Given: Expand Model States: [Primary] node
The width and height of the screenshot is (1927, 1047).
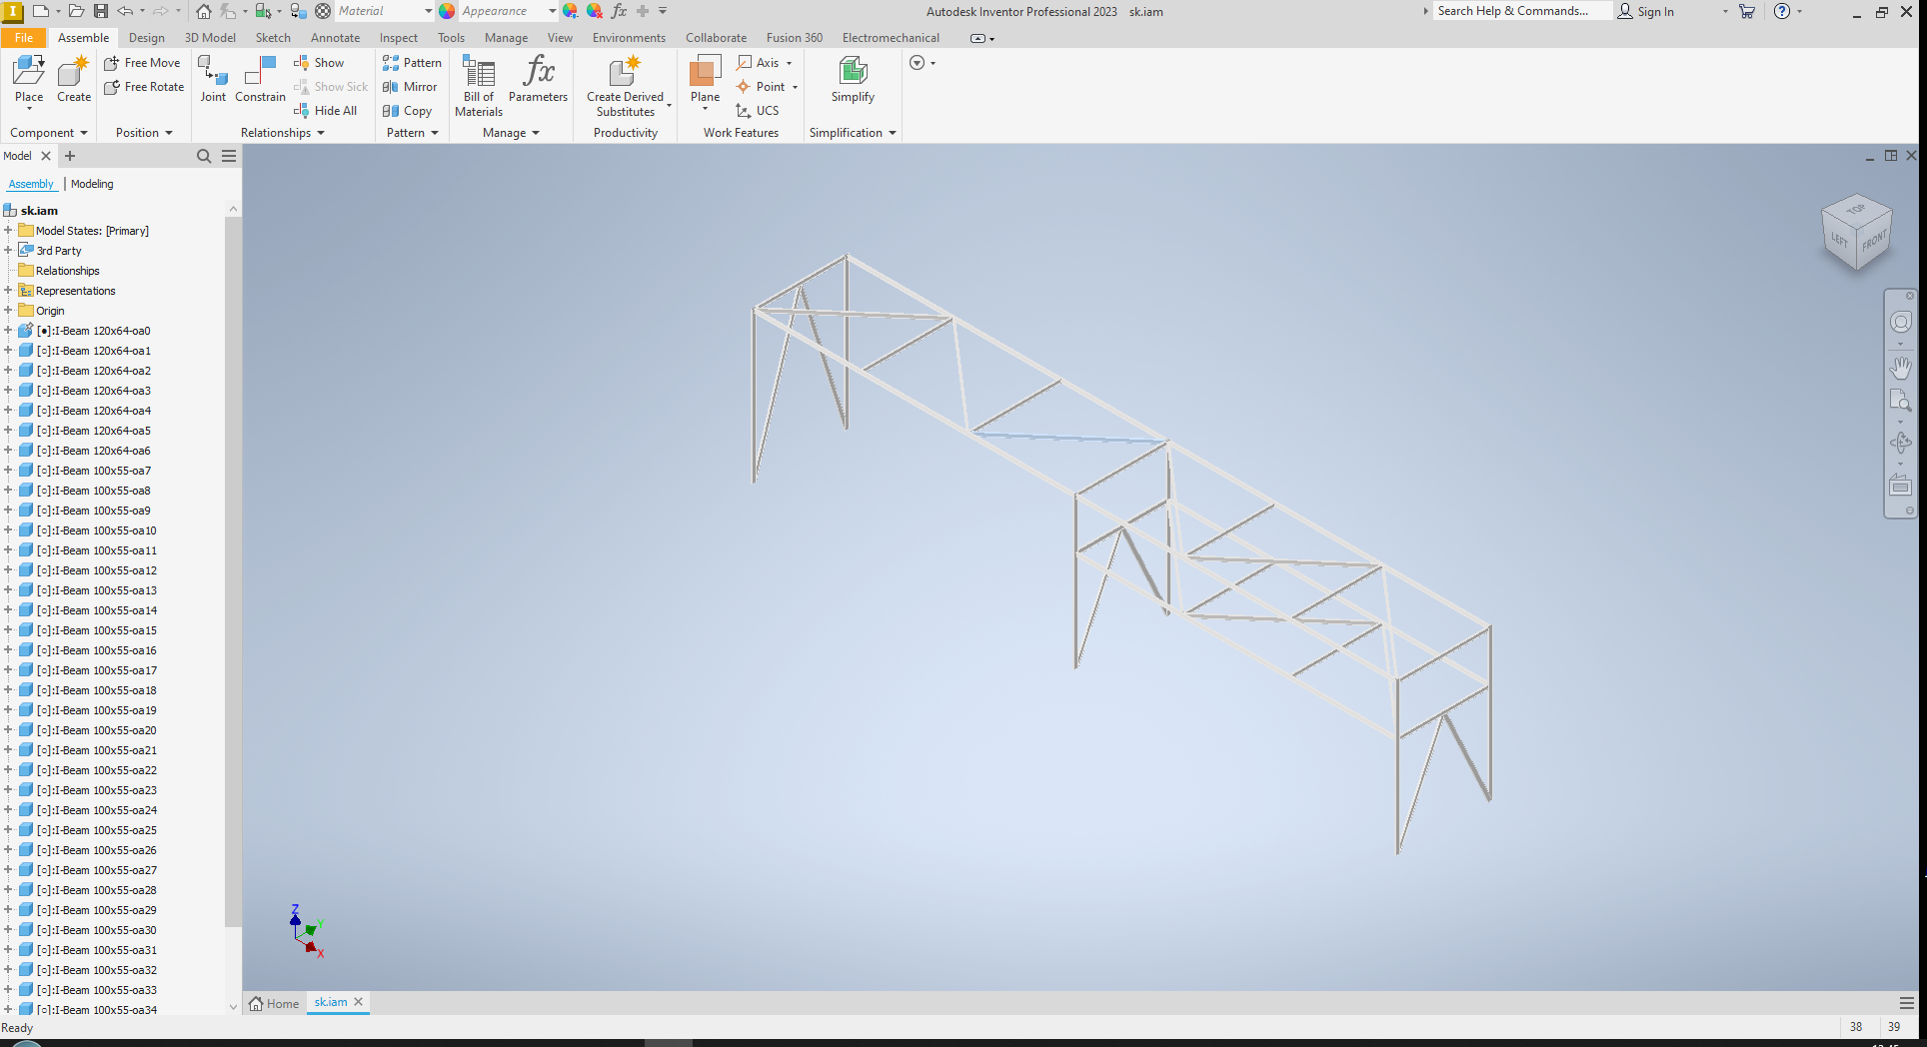Looking at the screenshot, I should point(10,230).
